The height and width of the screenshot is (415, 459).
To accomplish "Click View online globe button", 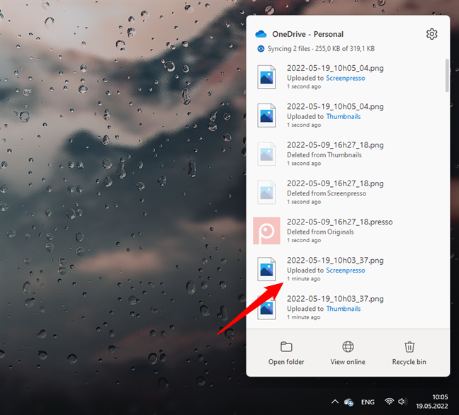I will pos(348,353).
